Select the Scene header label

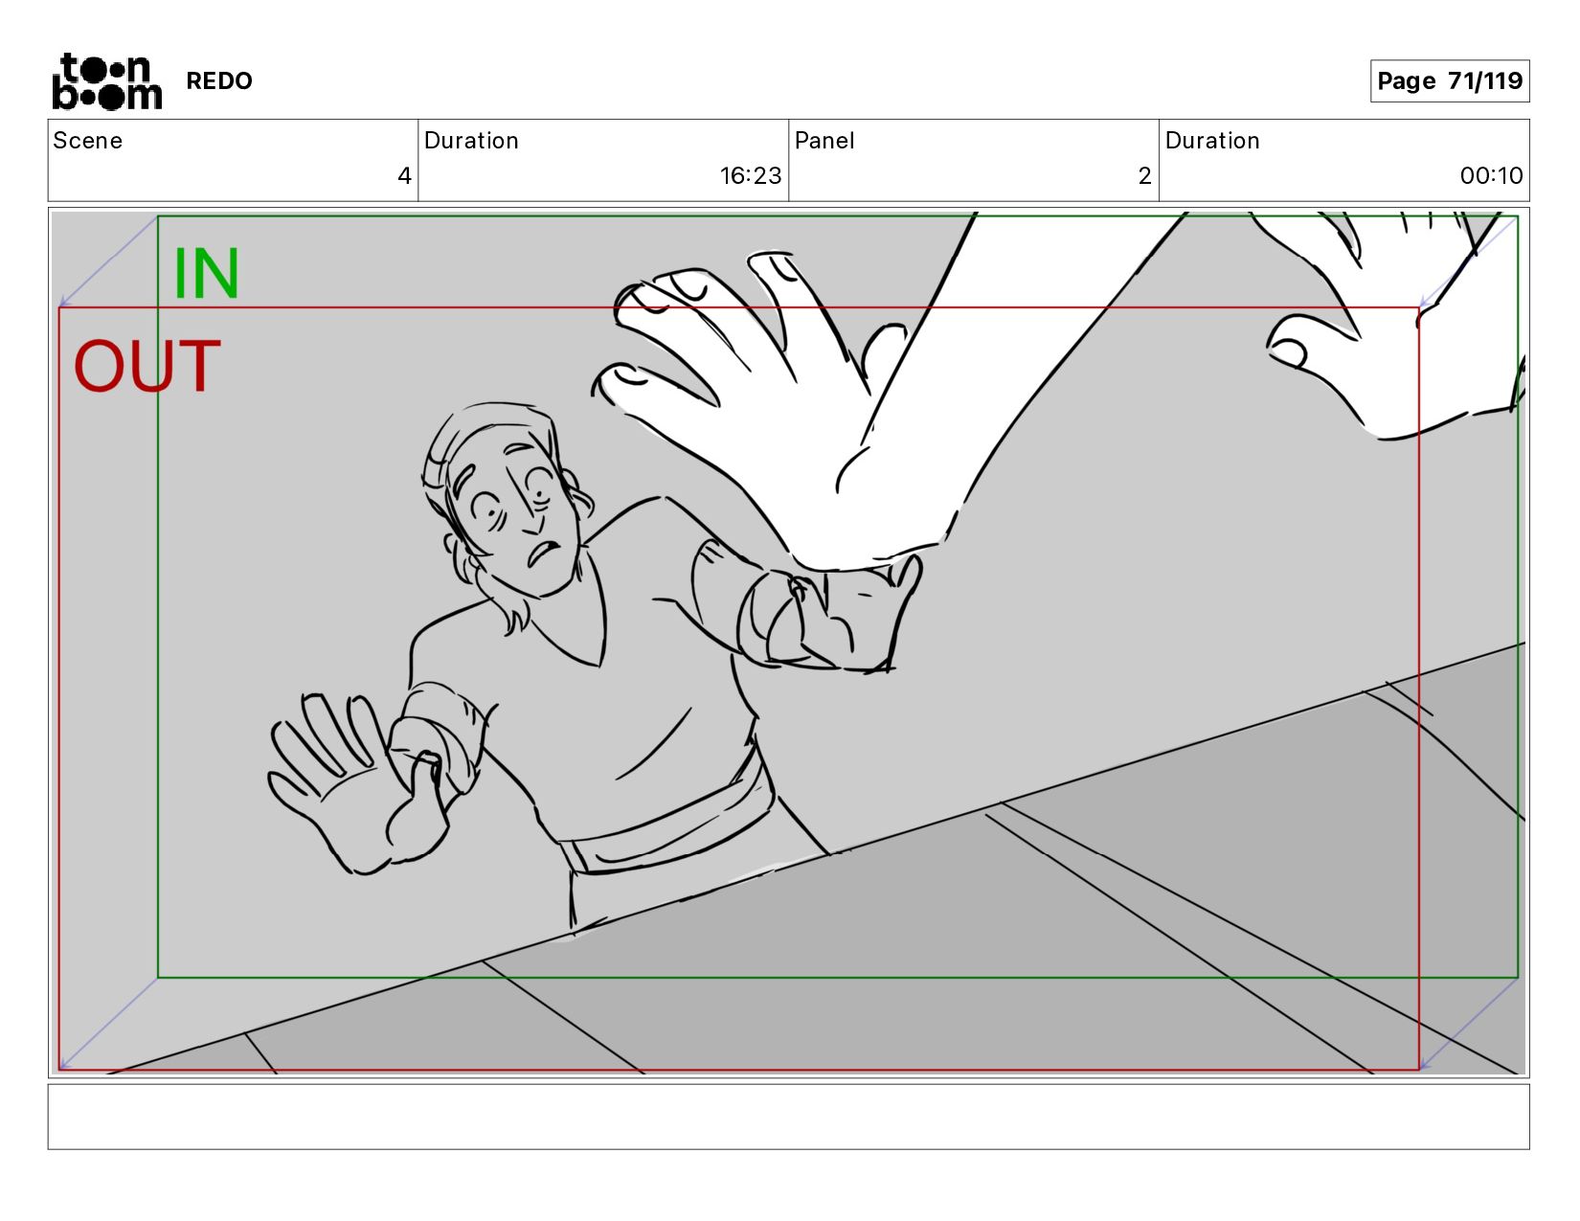click(88, 141)
